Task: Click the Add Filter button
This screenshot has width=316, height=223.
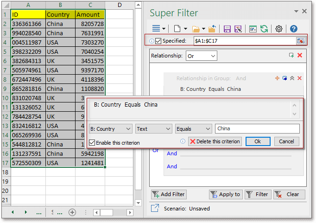Action: pos(168,194)
